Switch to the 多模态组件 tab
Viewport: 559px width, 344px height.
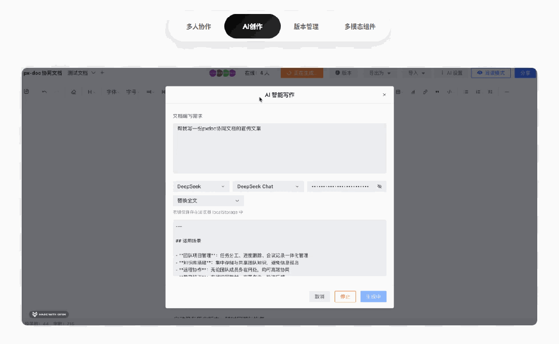coord(360,26)
